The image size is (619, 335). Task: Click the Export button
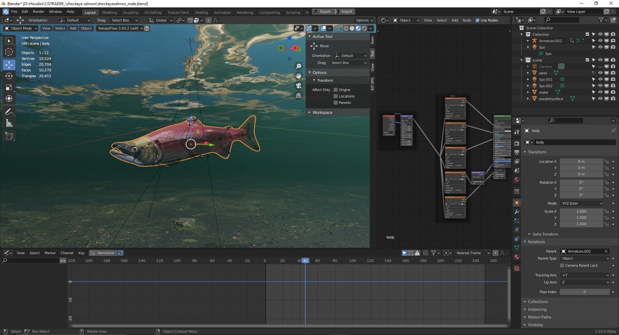tap(322, 12)
